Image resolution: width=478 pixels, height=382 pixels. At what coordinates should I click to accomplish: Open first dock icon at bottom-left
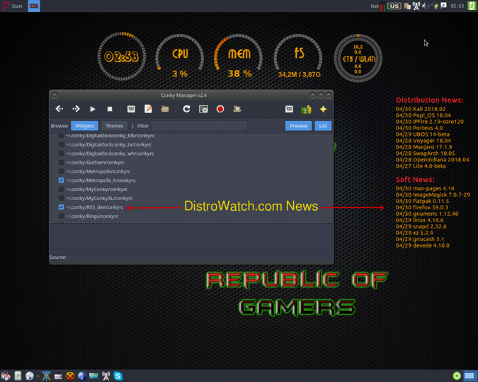click(x=6, y=376)
